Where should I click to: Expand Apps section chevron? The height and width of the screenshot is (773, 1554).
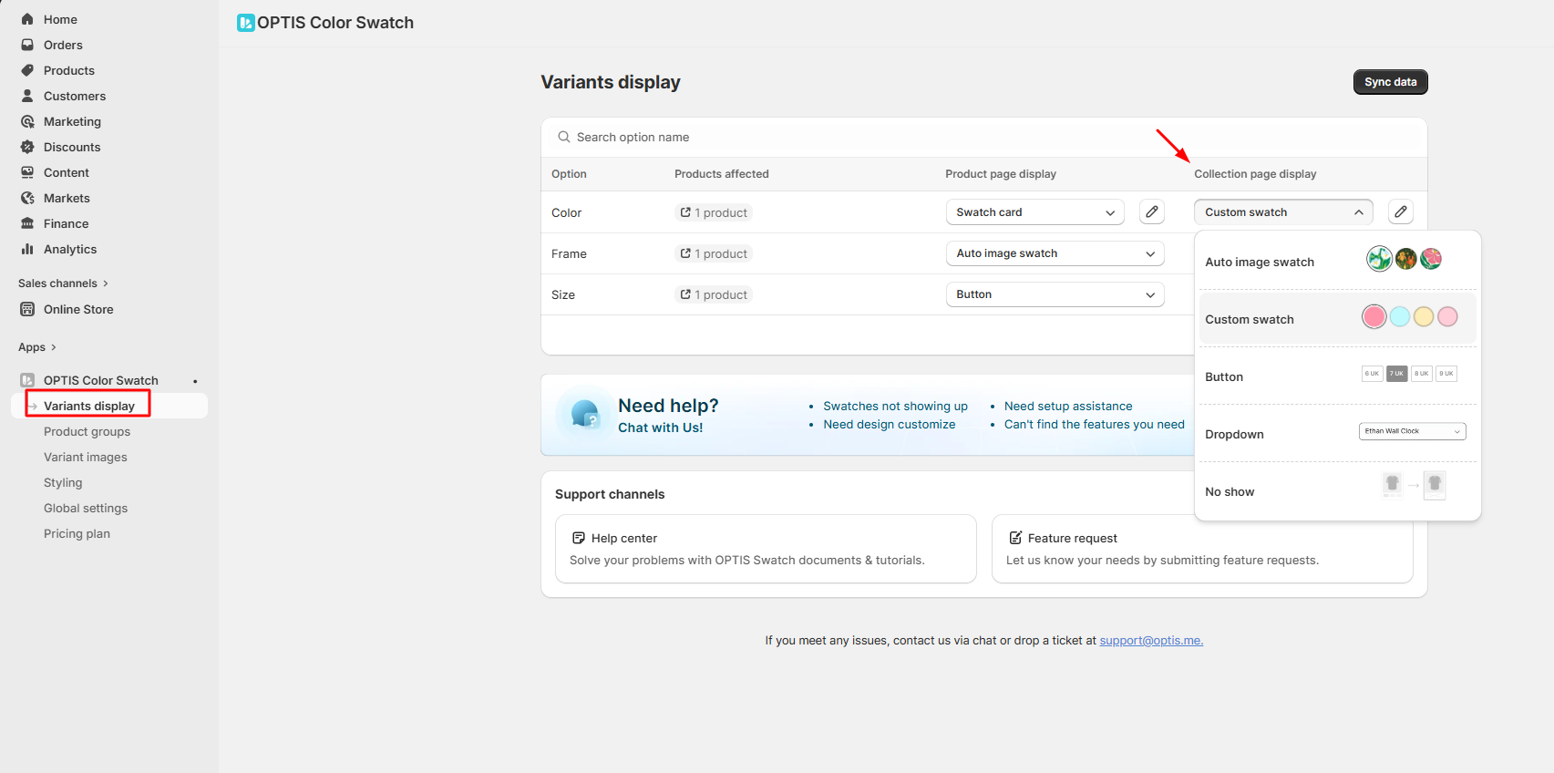pyautogui.click(x=53, y=347)
